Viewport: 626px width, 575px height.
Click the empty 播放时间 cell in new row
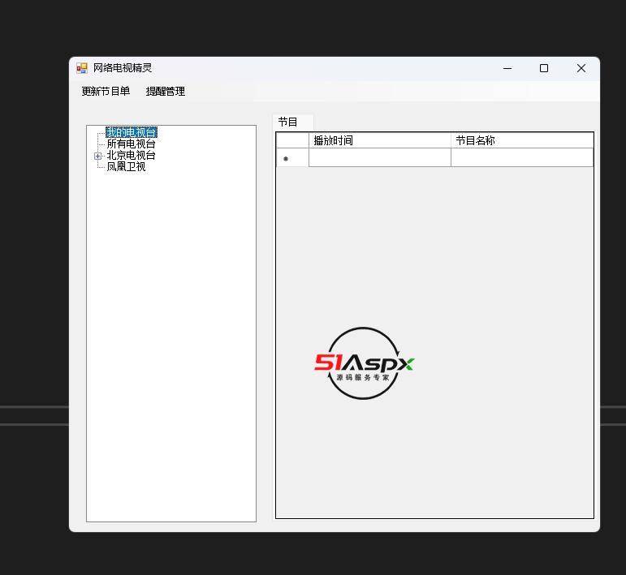click(x=380, y=157)
